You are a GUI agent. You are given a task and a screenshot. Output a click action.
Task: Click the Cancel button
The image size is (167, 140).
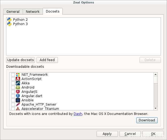(x=130, y=134)
